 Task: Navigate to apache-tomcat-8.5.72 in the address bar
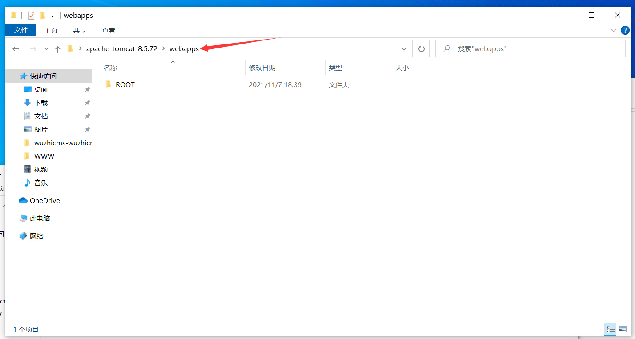[122, 49]
